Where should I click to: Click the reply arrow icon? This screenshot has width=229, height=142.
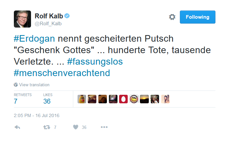(x=17, y=127)
